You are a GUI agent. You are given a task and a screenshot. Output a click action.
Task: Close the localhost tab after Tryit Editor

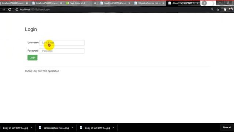coord(129,3)
